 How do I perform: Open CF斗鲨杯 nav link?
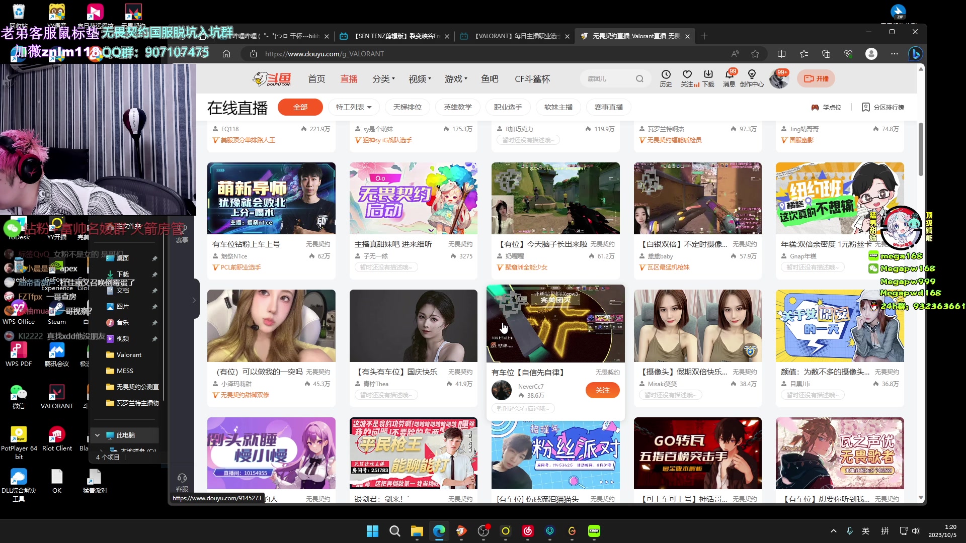pos(532,79)
